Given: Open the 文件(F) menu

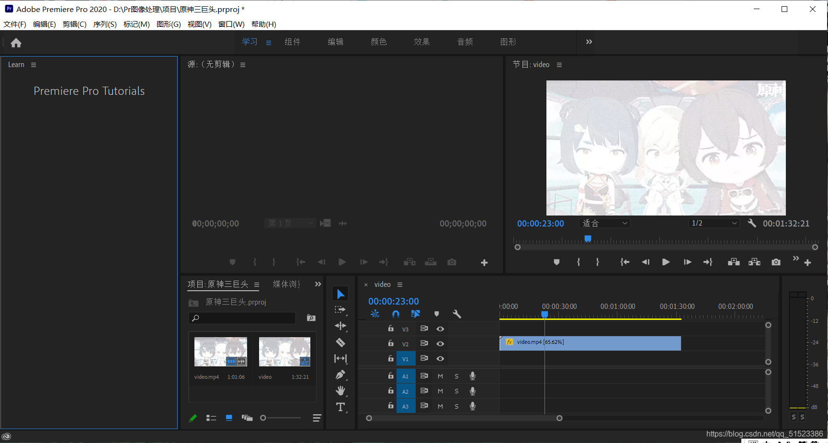Looking at the screenshot, I should click(x=15, y=24).
